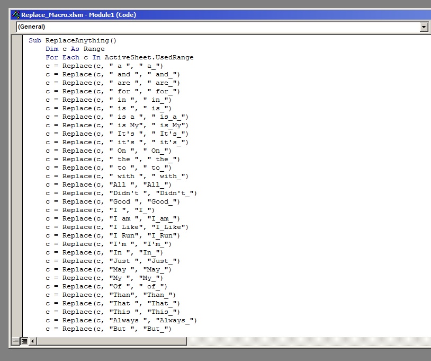
Task: Click the Replace line with " to "
Action: [109, 168]
